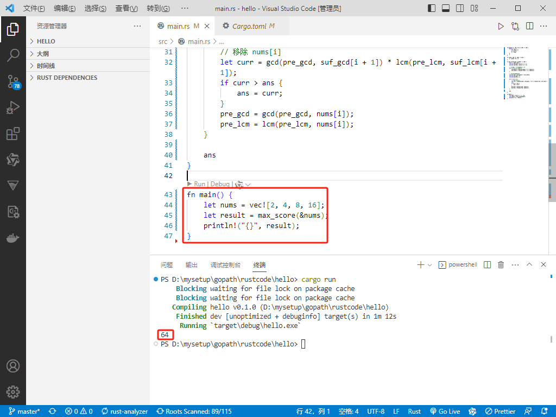Close the main.rs tab
The height and width of the screenshot is (417, 556).
click(207, 26)
